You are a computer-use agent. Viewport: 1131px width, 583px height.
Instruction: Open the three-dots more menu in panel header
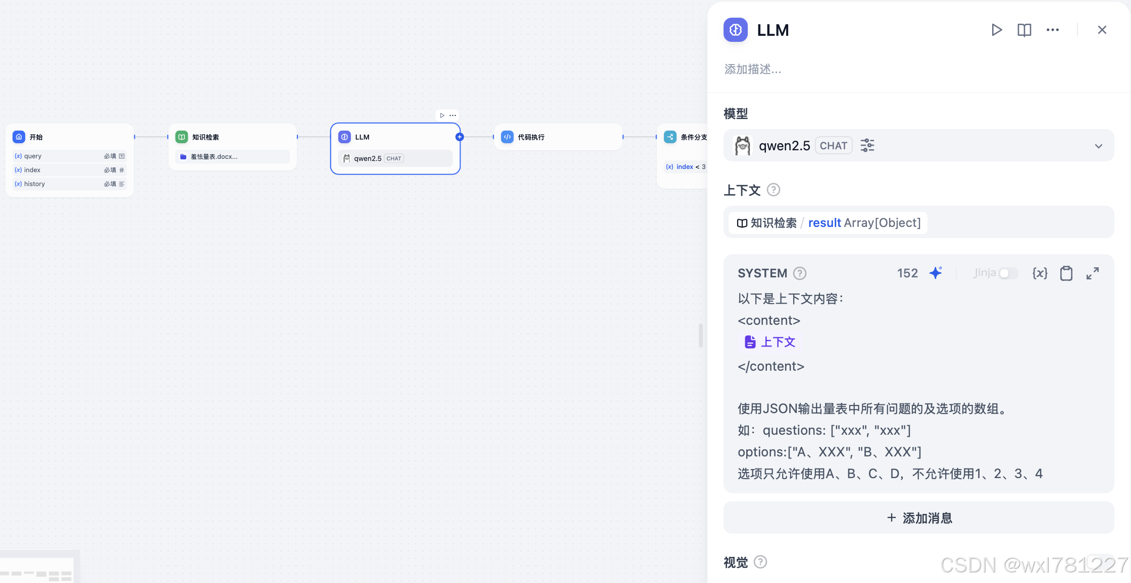tap(1053, 30)
